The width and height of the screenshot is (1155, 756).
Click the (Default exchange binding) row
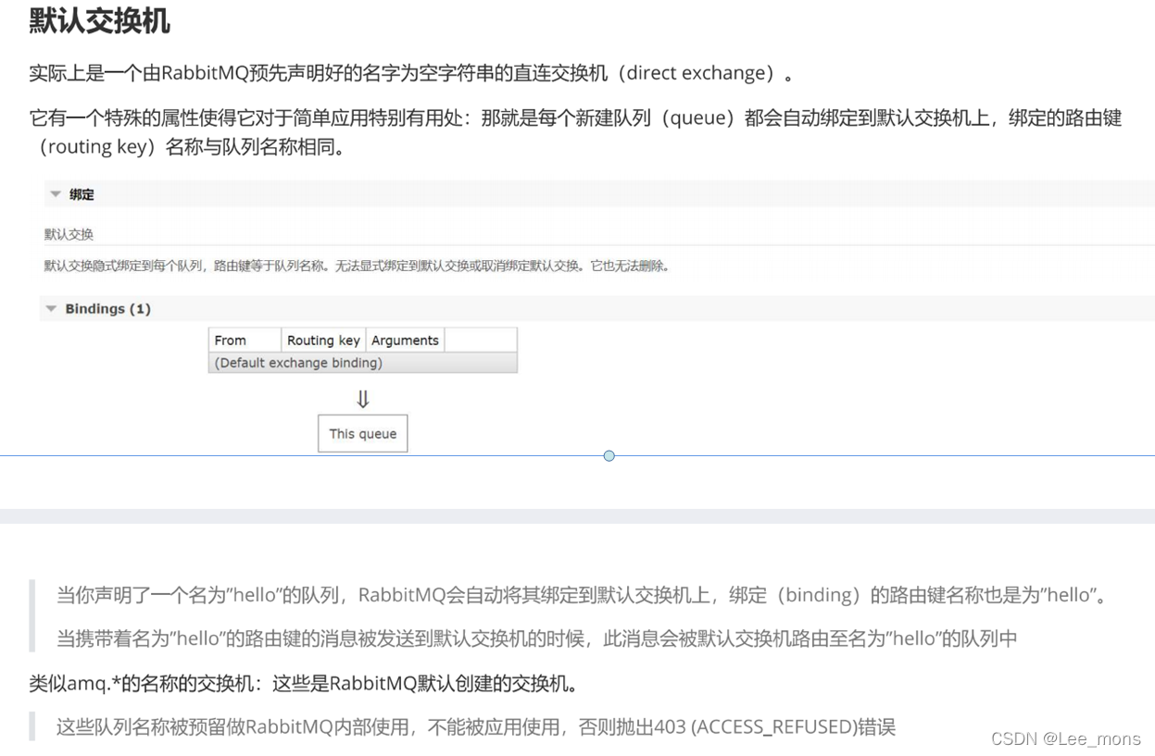point(363,363)
